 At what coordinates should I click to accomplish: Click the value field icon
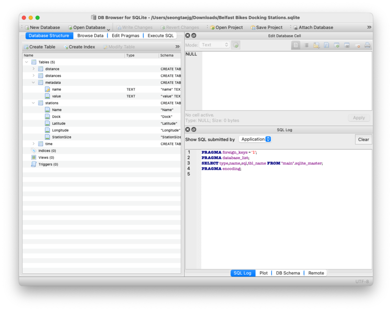pyautogui.click(x=47, y=96)
